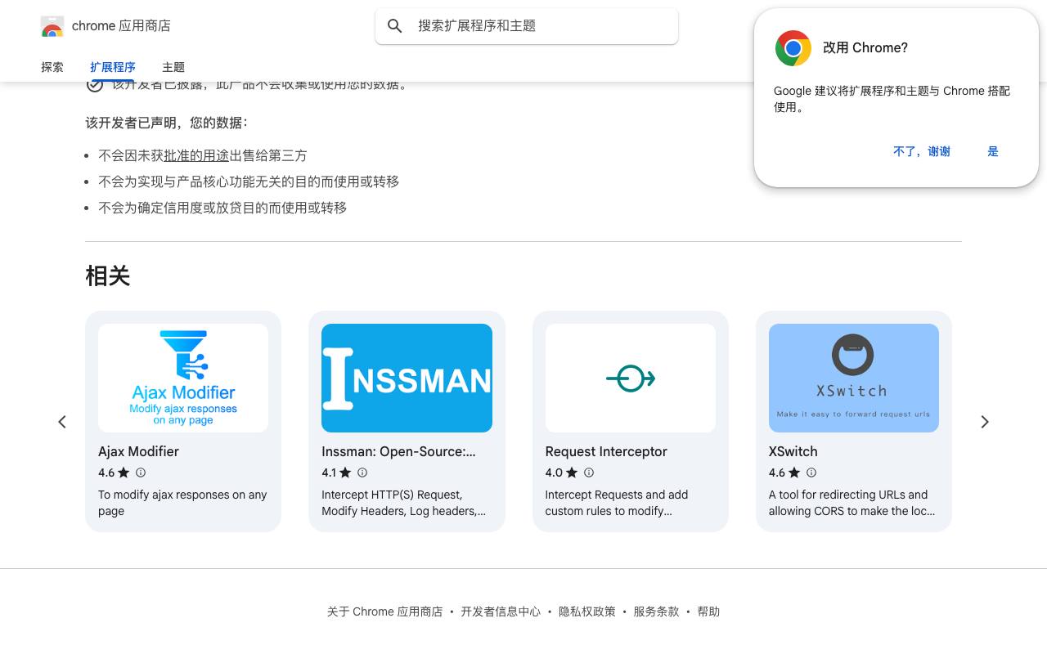Click the search magnifier icon
This screenshot has height=654, width=1047.
[395, 26]
